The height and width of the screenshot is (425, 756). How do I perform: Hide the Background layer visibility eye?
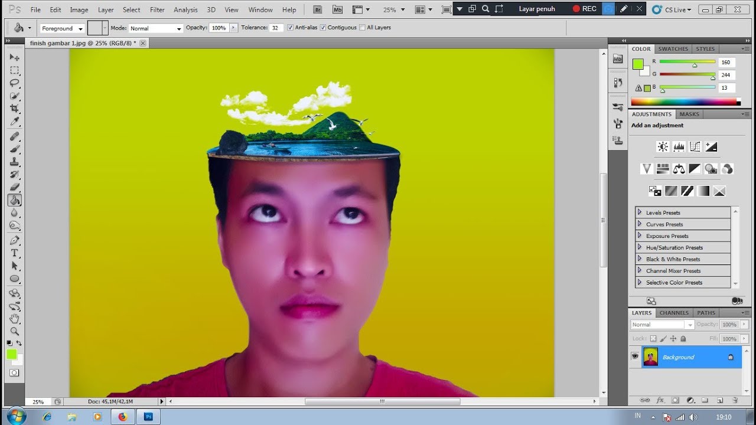(635, 357)
